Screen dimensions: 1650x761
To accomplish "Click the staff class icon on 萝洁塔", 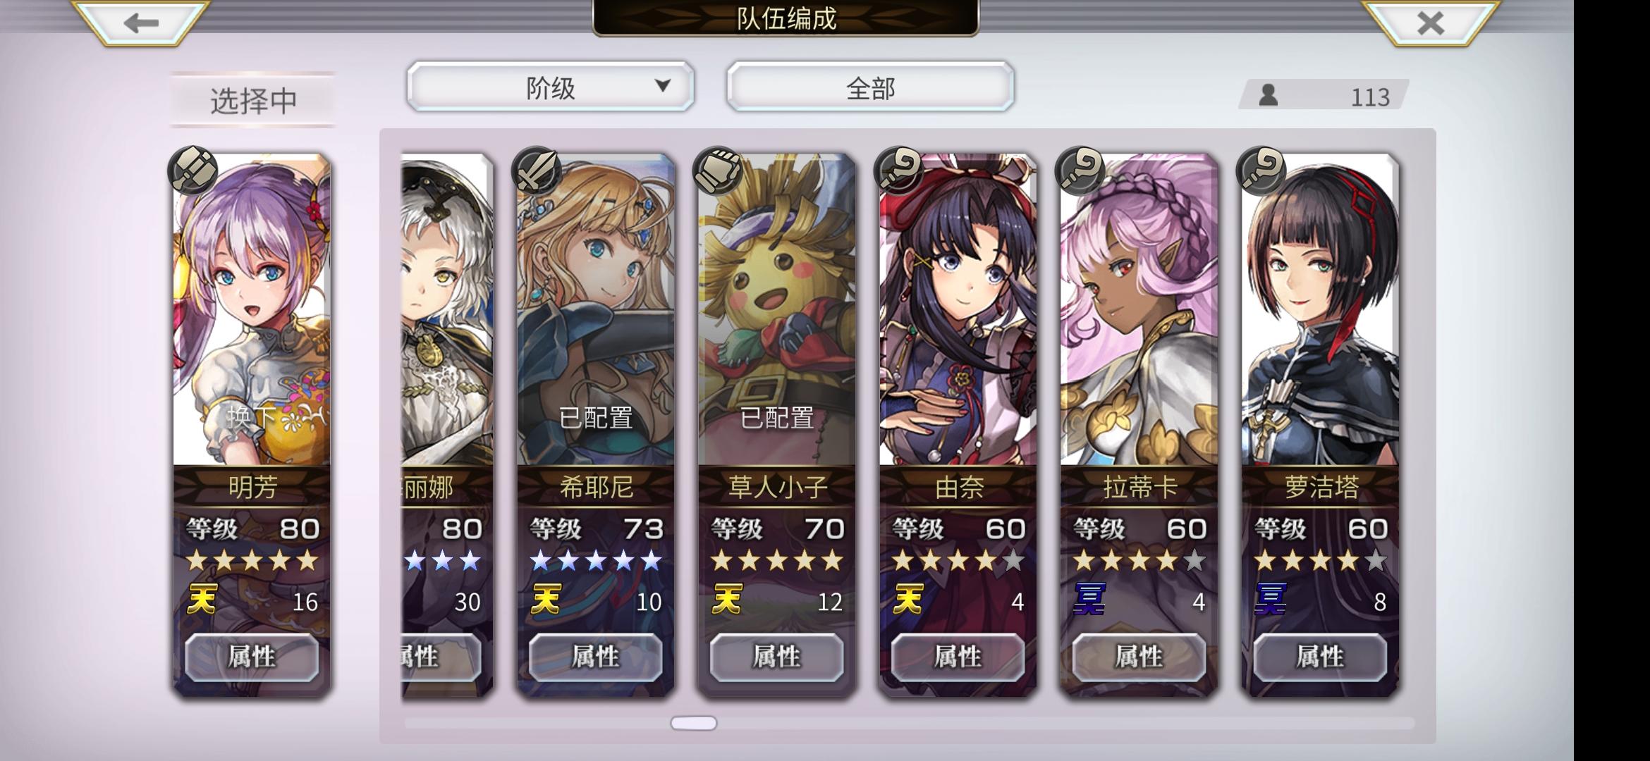I will 1261,170.
